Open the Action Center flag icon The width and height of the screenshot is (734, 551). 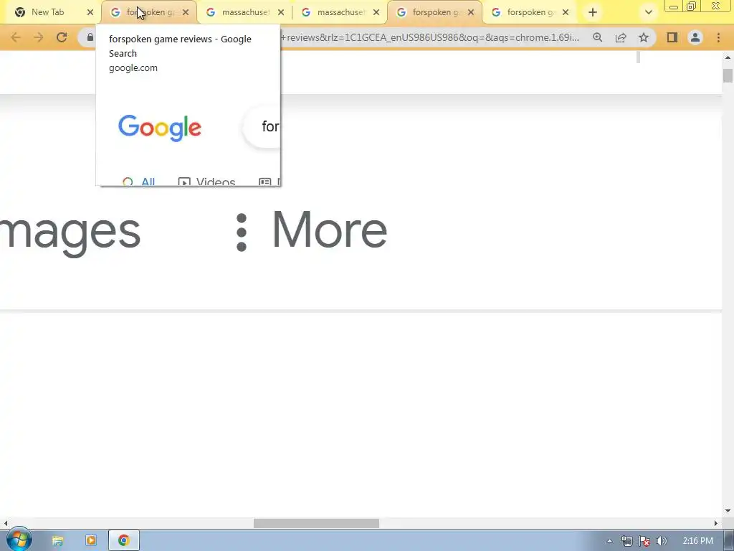644,541
